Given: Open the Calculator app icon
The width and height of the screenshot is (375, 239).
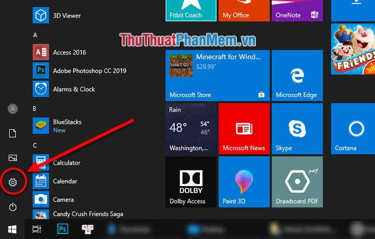Looking at the screenshot, I should pos(41,162).
